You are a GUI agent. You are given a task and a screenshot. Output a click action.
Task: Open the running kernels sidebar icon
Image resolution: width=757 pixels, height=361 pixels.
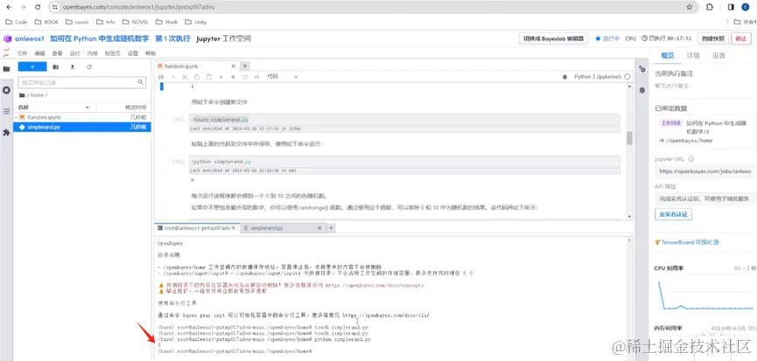6,90
